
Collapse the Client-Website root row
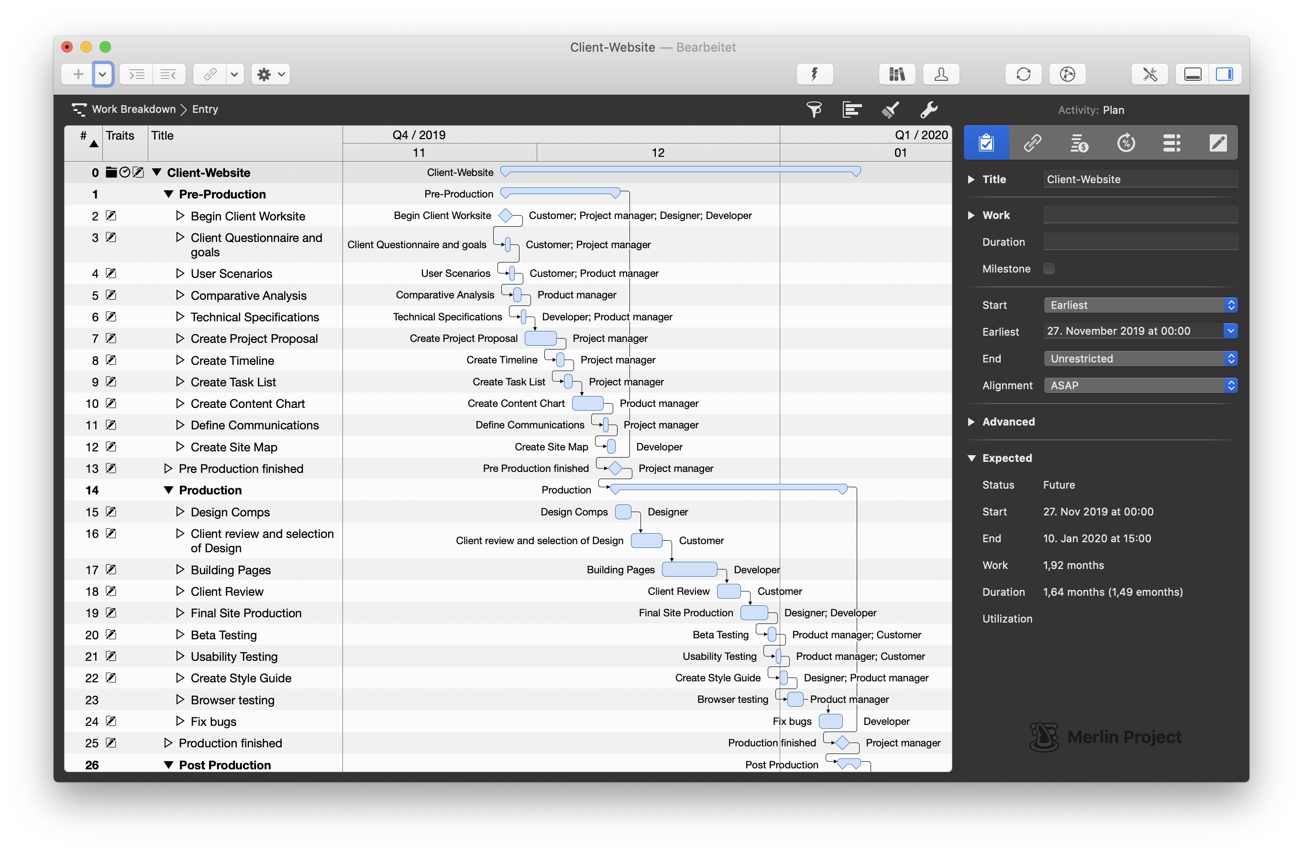(156, 172)
